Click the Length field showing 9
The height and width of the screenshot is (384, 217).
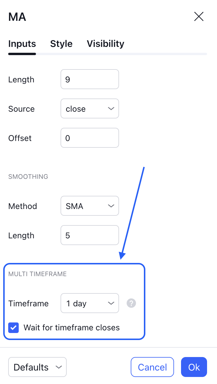[x=89, y=79]
